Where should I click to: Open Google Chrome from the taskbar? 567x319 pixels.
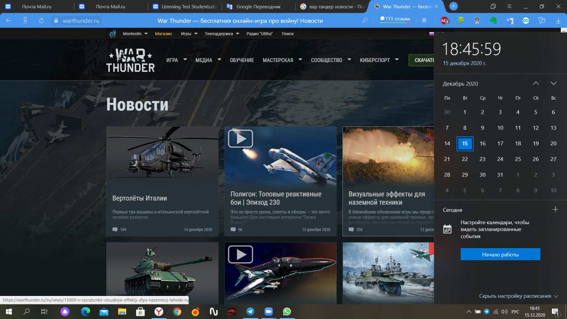coord(177,312)
